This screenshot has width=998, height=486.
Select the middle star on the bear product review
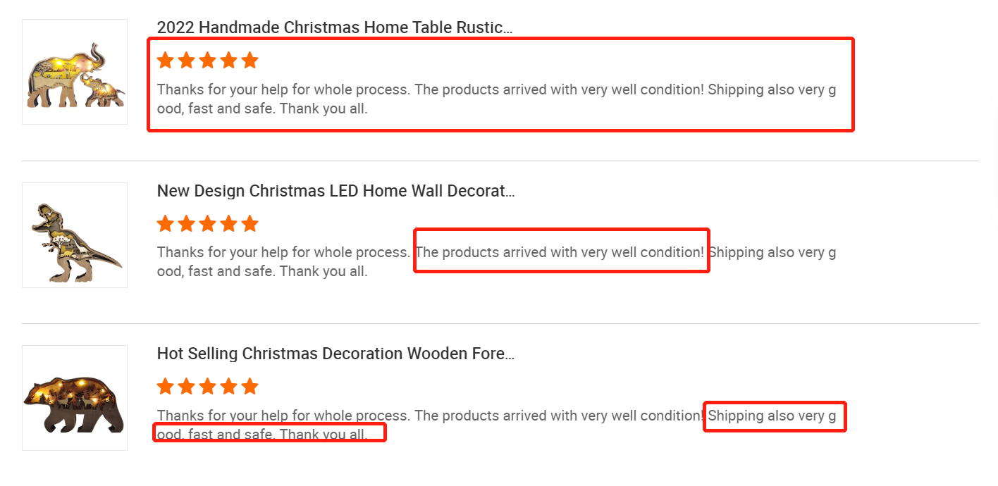pos(208,387)
